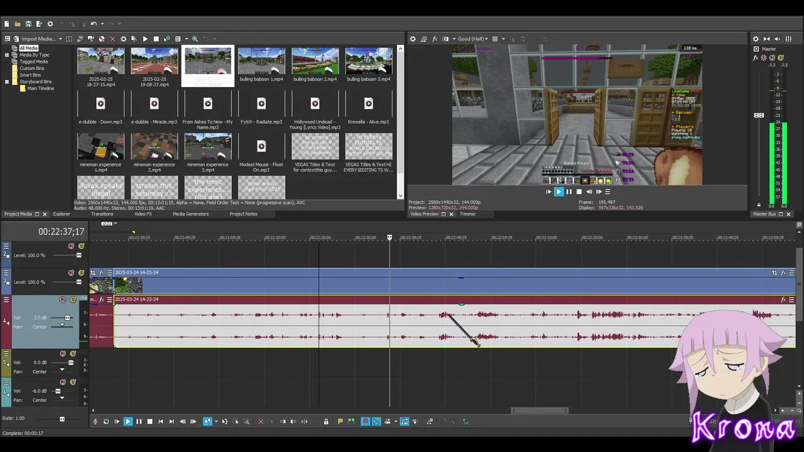The height and width of the screenshot is (452, 804).
Task: Switch to the Project Notes tab
Action: click(244, 214)
